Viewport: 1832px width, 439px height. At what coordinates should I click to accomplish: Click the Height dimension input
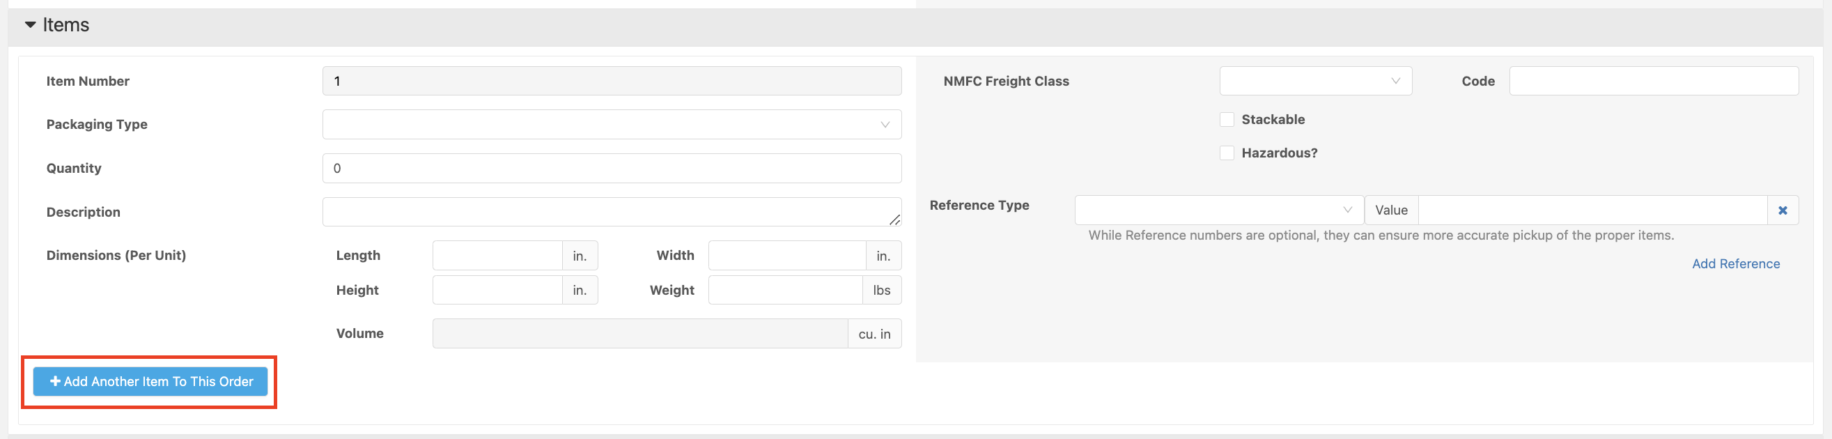pyautogui.click(x=497, y=291)
